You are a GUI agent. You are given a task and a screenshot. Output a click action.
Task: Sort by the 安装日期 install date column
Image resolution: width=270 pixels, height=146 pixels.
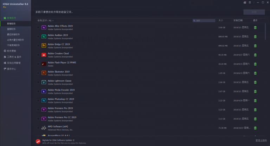pos(238,20)
